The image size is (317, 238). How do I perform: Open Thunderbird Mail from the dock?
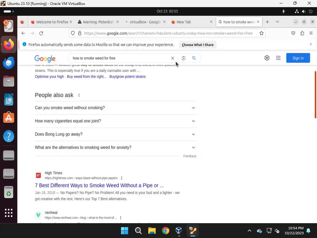[9, 63]
